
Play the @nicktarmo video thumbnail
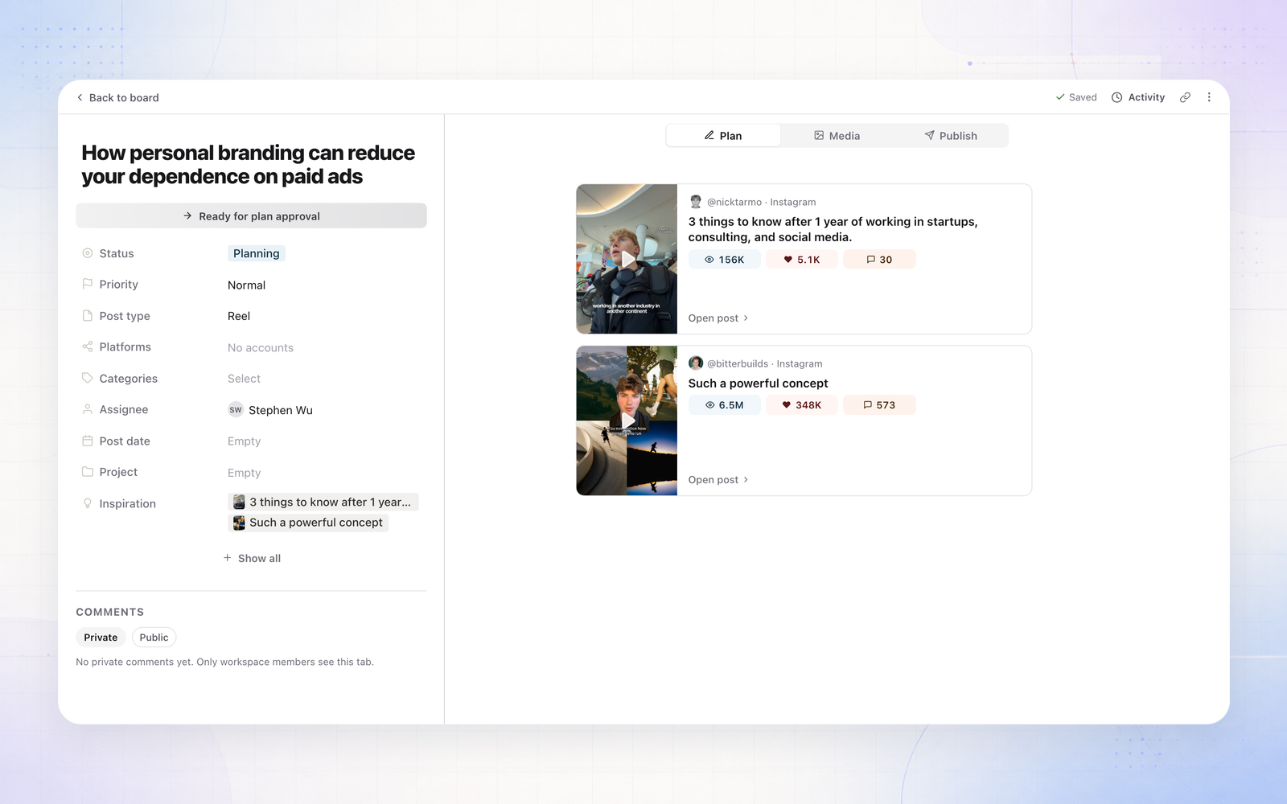click(x=627, y=259)
